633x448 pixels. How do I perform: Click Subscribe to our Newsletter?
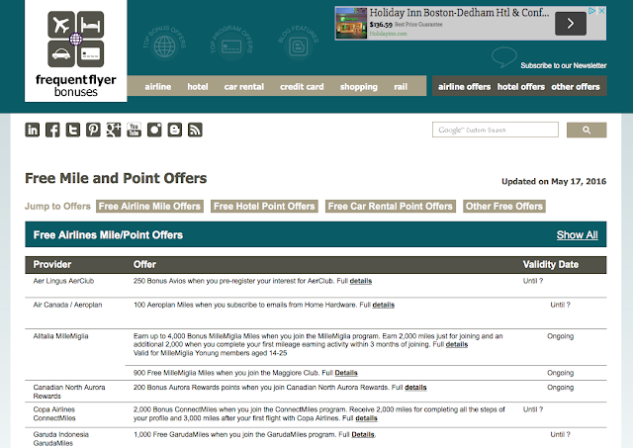tap(564, 64)
